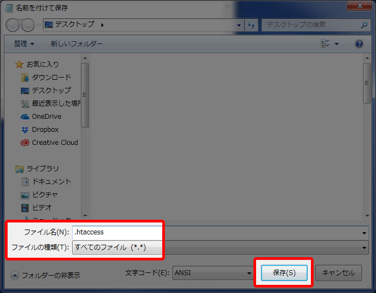
Task: Click the Cancel button
Action: point(339,273)
